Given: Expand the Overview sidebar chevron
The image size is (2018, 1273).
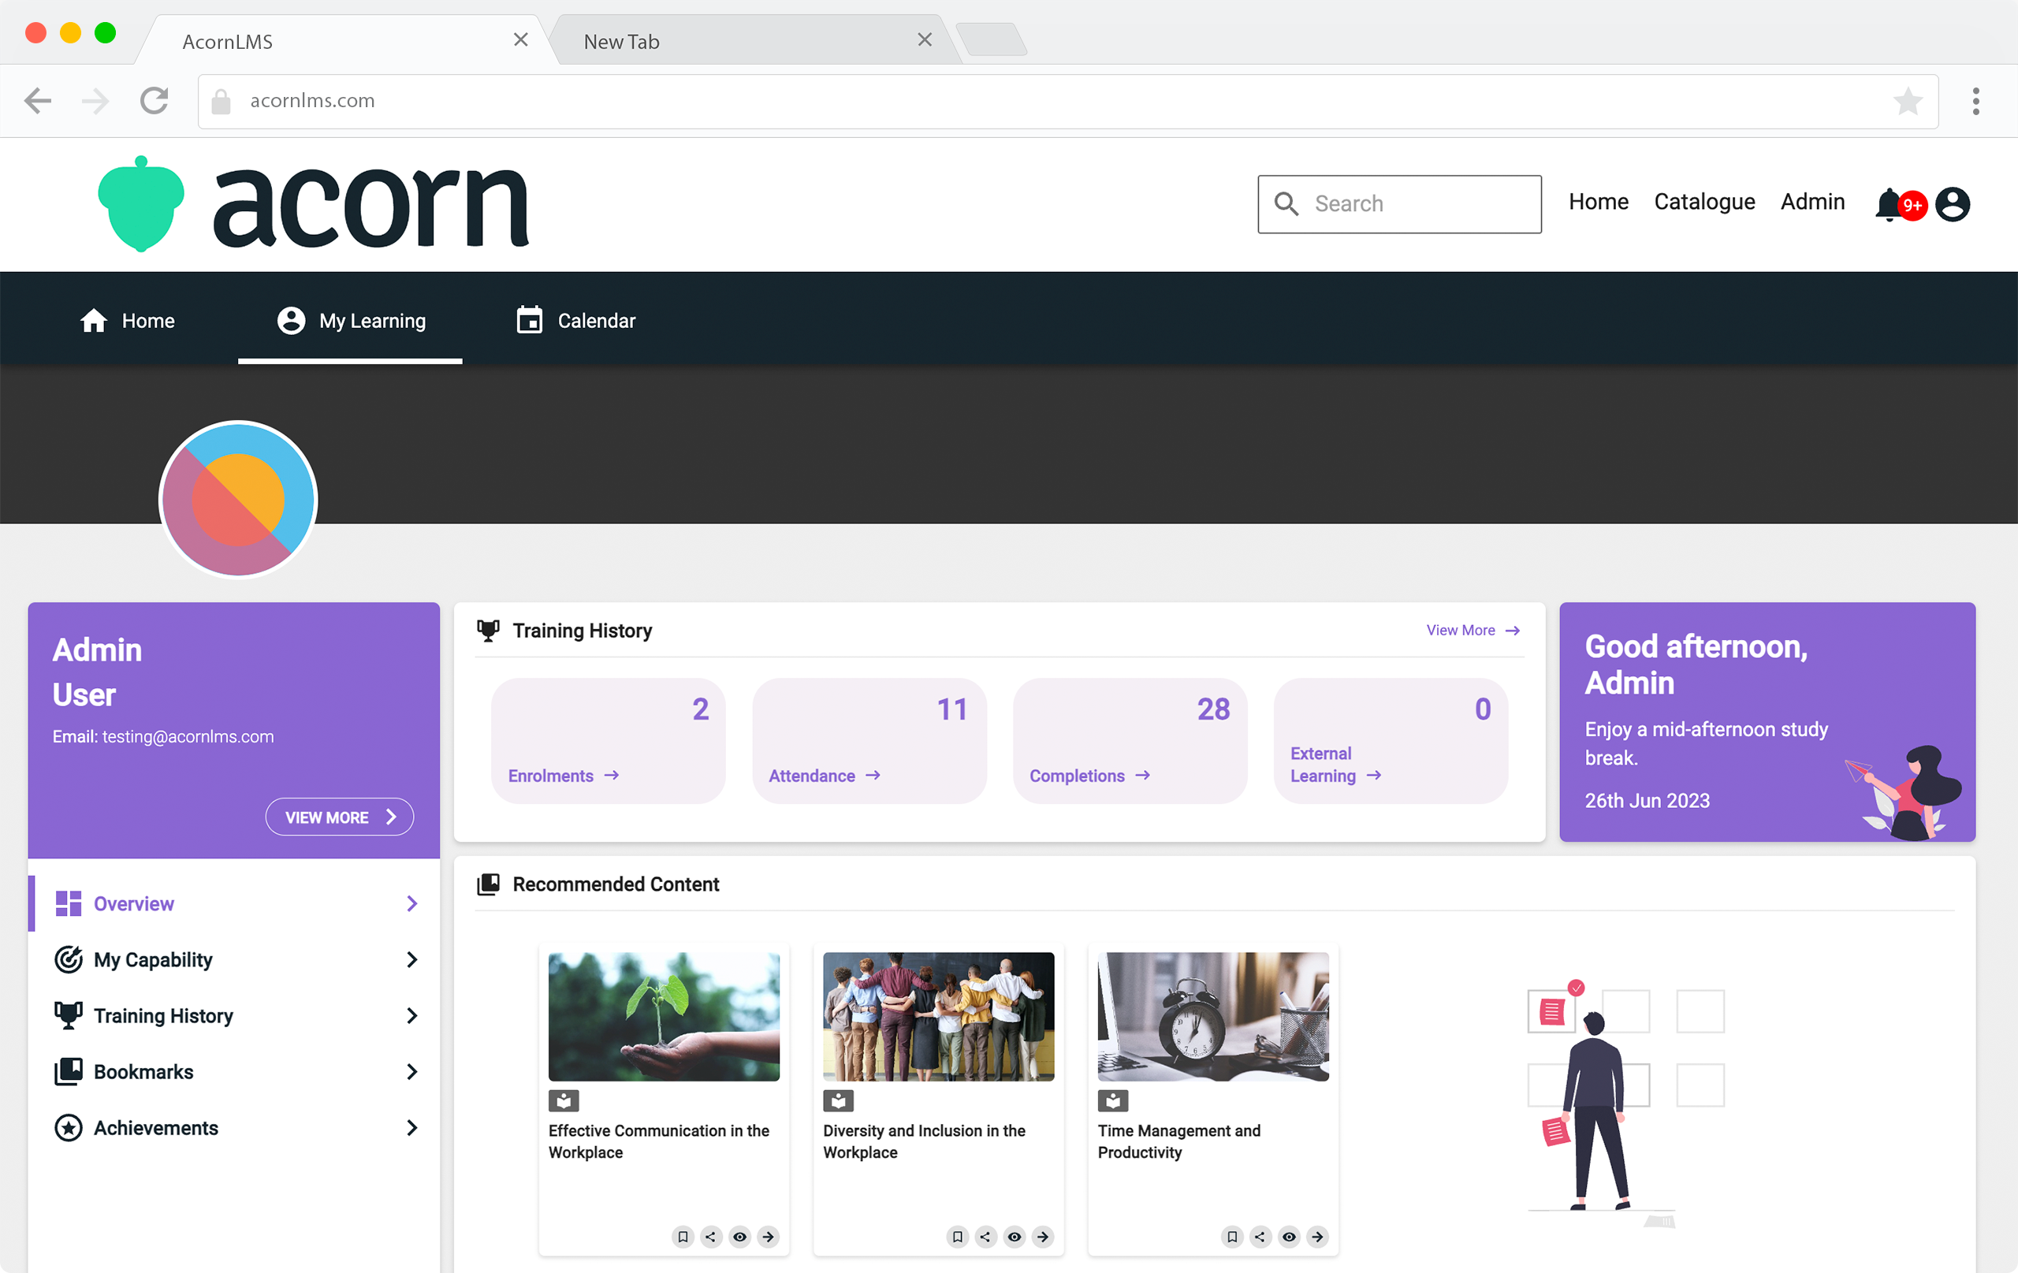Looking at the screenshot, I should pyautogui.click(x=411, y=903).
